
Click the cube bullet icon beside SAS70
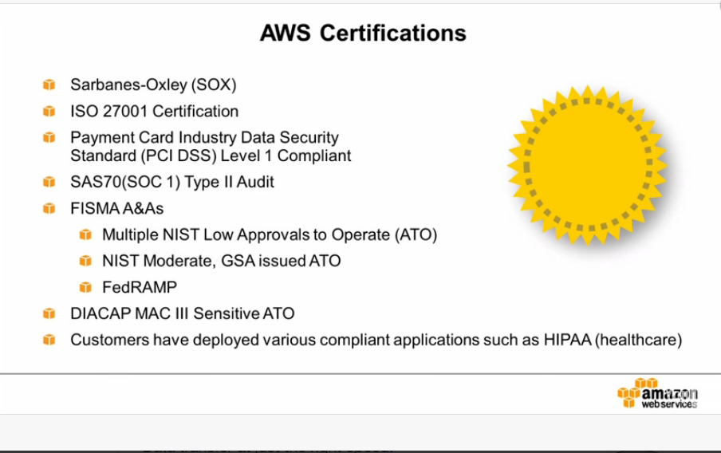(49, 182)
